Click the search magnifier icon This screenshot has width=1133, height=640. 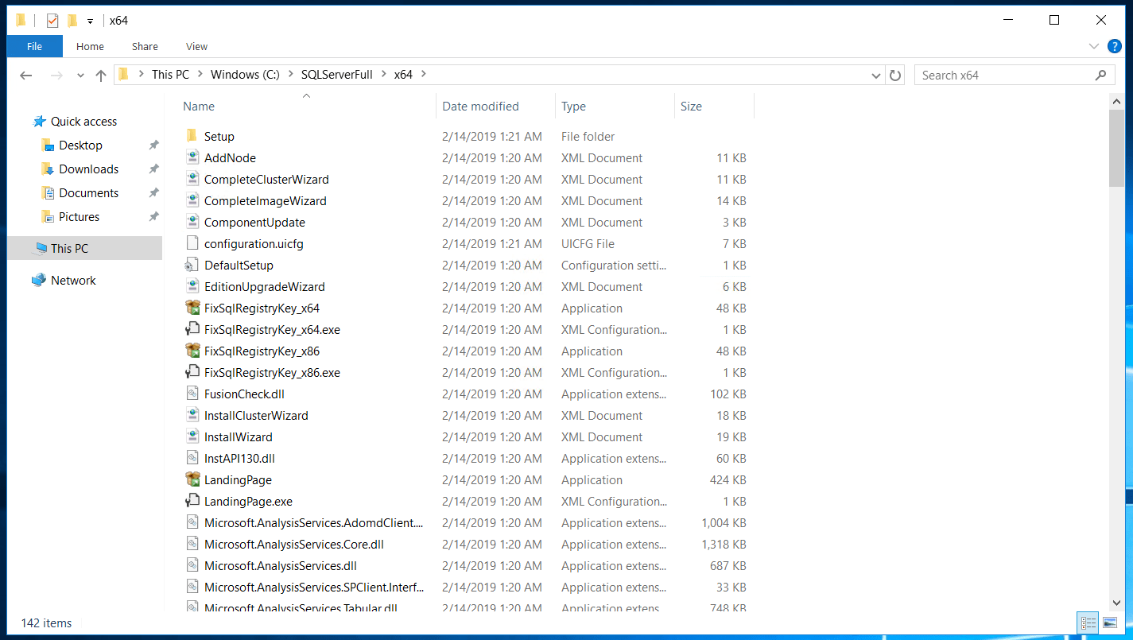(1100, 74)
